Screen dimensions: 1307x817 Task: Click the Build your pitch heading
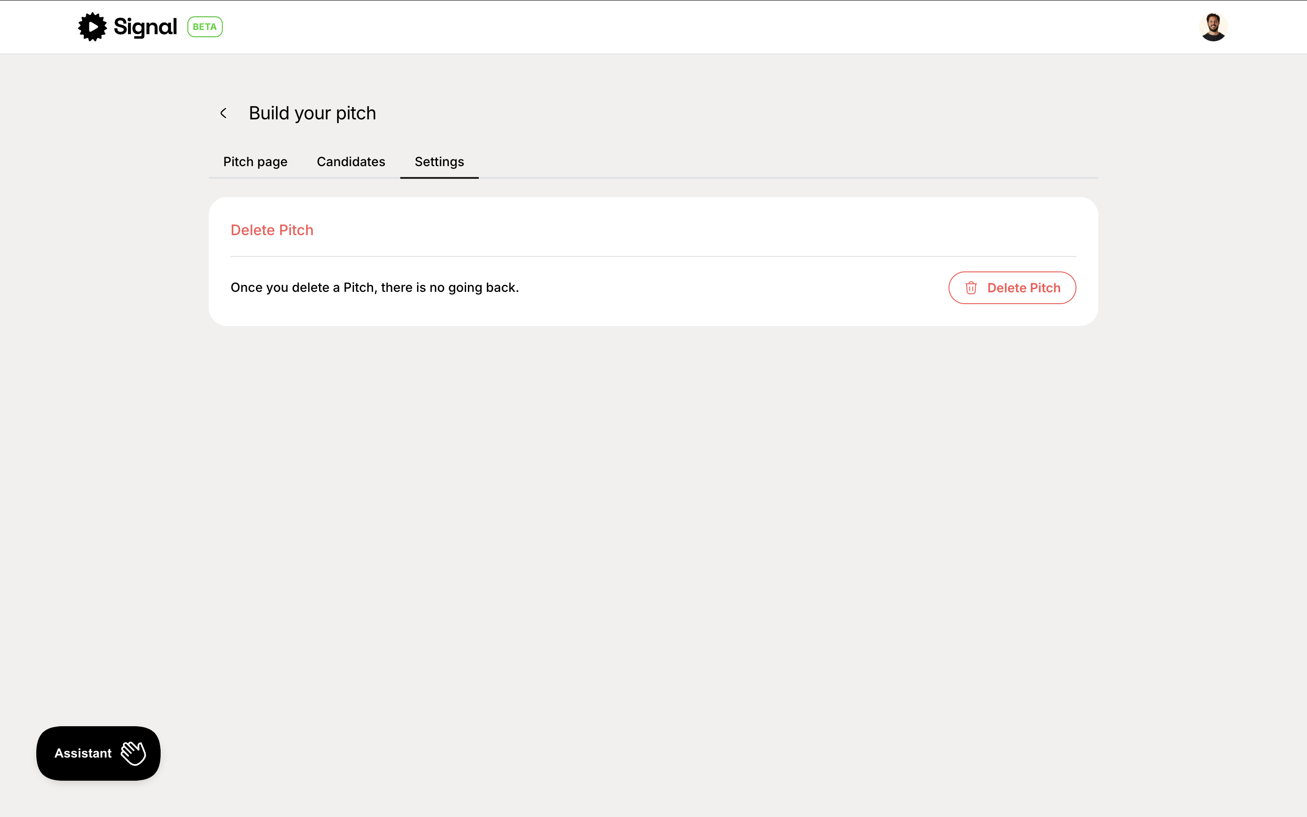click(312, 113)
